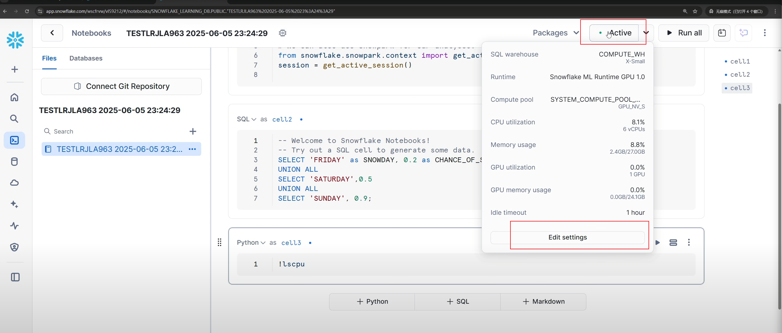This screenshot has width=782, height=333.
Task: Click the notebook settings chip icon next to title
Action: pyautogui.click(x=283, y=33)
